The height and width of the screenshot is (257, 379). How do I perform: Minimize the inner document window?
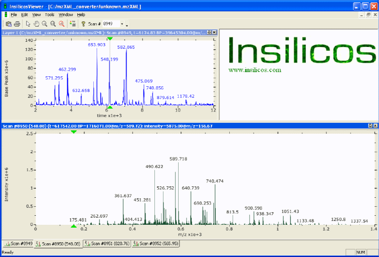pyautogui.click(x=361, y=15)
